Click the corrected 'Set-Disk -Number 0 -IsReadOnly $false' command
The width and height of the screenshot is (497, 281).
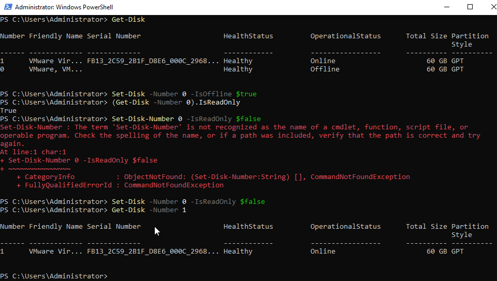188,202
